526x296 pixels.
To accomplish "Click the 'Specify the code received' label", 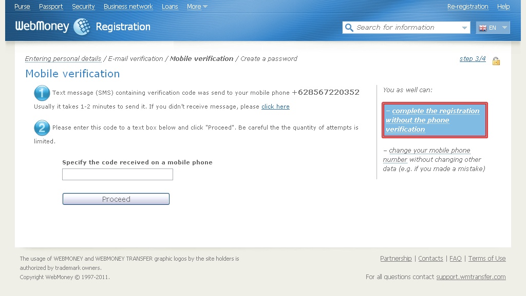I will 137,162.
